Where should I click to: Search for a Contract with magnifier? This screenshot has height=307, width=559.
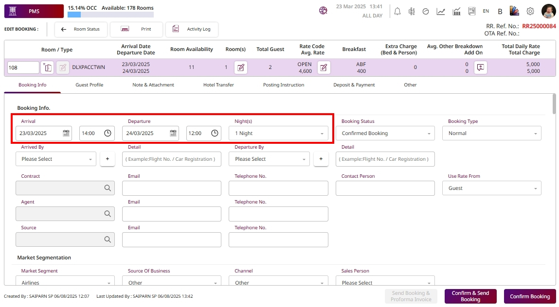(x=108, y=188)
